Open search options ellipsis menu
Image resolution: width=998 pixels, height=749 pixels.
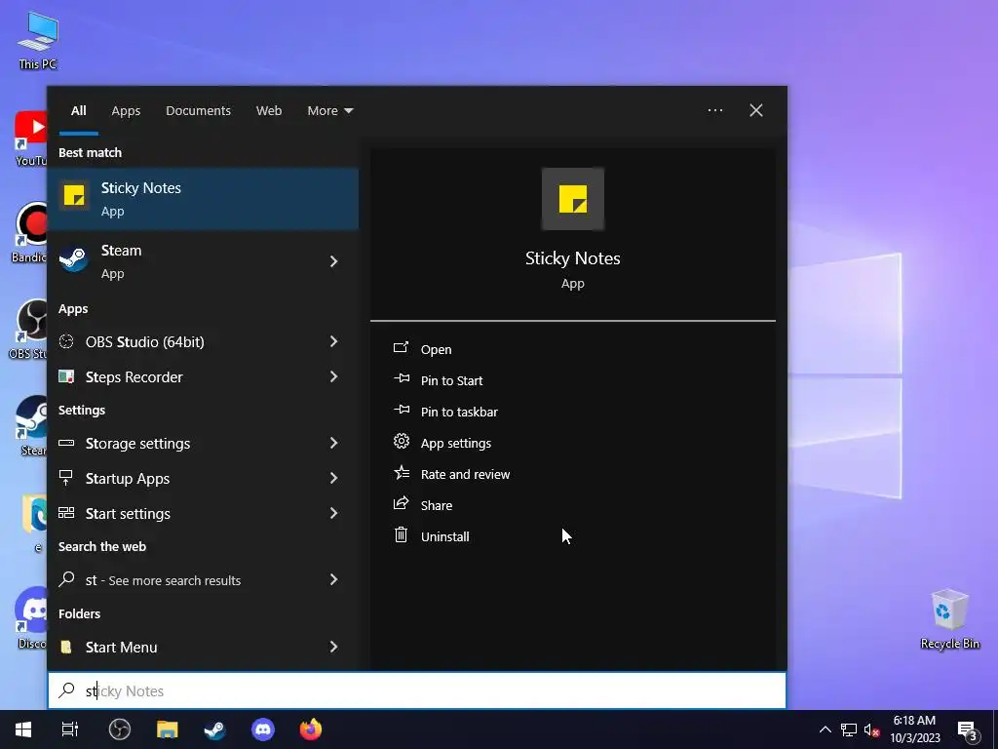[714, 111]
